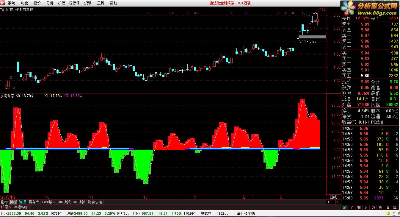This screenshot has width=400, height=217.
Task: Open the 分析 menu
Action: pos(50,3)
